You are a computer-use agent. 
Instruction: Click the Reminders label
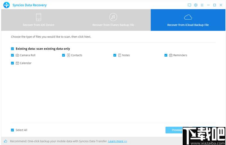[x=180, y=55]
